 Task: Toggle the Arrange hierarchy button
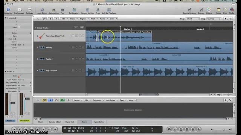(x=38, y=19)
